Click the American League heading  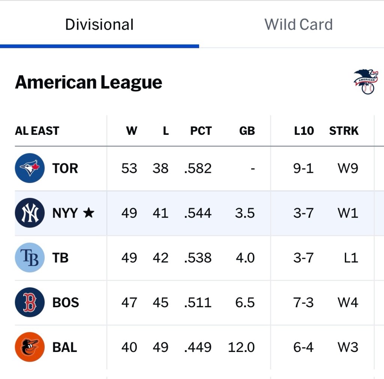point(88,82)
